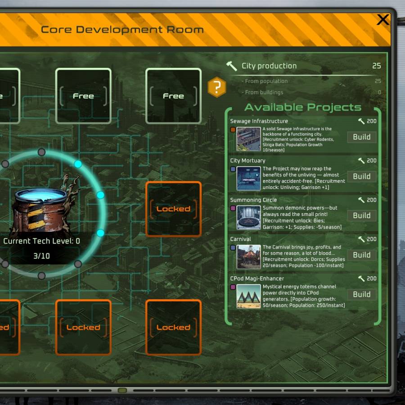Click the "Available Projects" heading
Viewport: 405px width, 405px height.
click(303, 107)
